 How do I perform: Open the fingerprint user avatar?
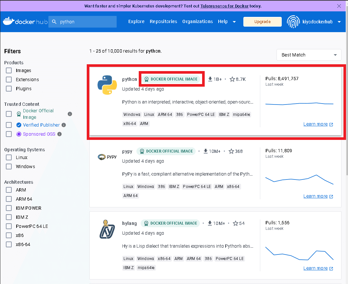(293, 22)
